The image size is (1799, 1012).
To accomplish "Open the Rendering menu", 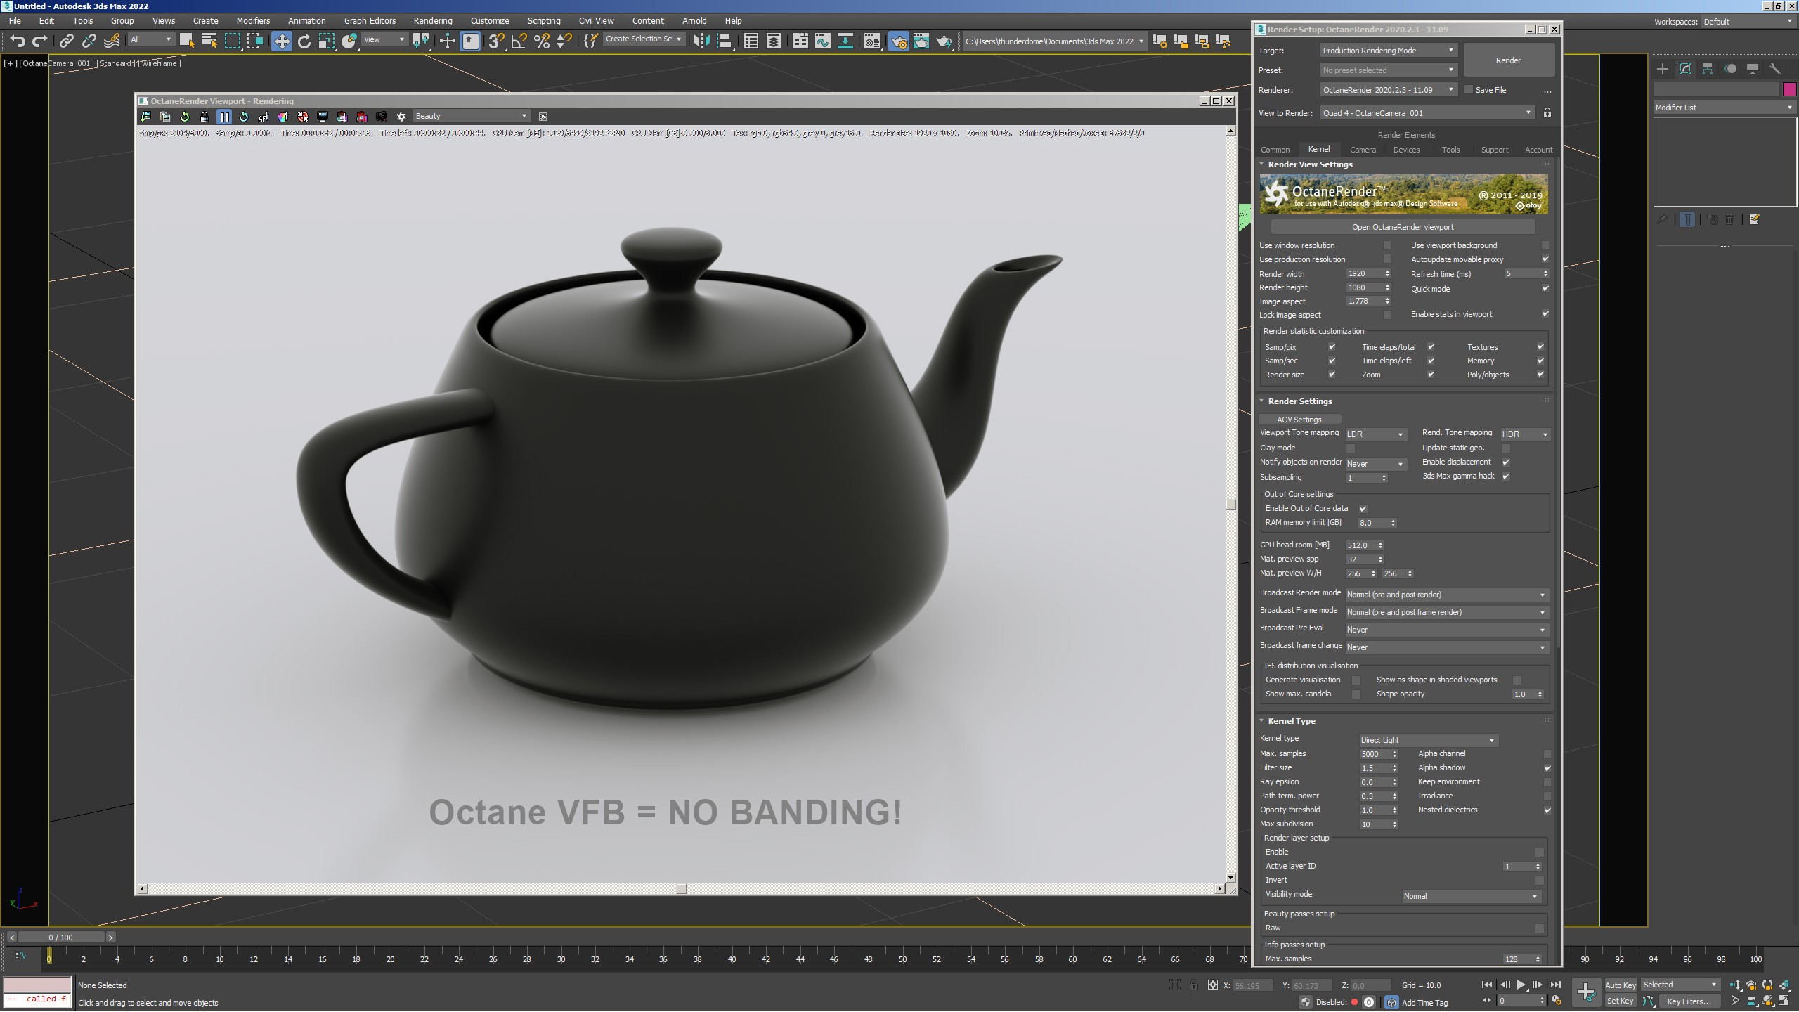I will point(432,21).
